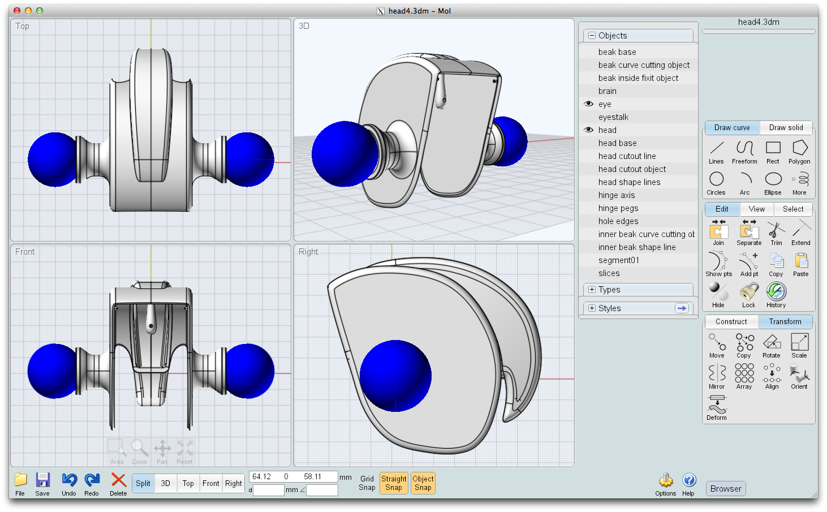Activate the Separate tool
Screen dimensions: 827x512
point(748,233)
